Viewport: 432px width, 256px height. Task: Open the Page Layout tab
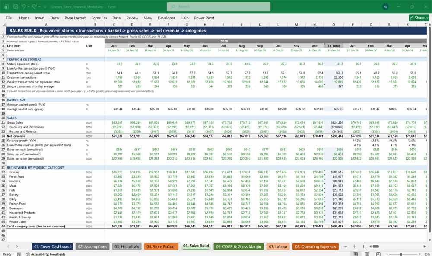75,18
